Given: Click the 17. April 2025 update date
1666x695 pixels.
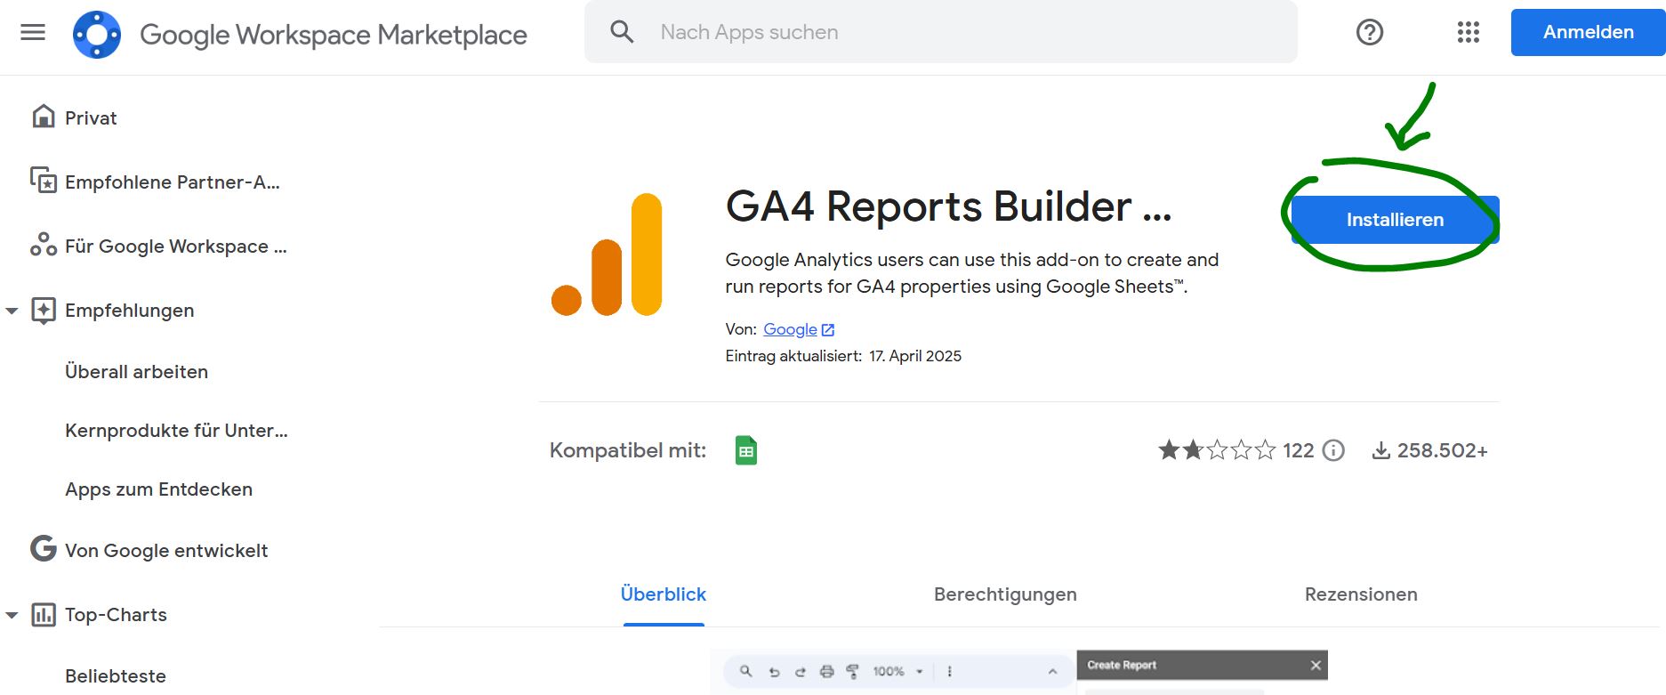Looking at the screenshot, I should coord(915,356).
